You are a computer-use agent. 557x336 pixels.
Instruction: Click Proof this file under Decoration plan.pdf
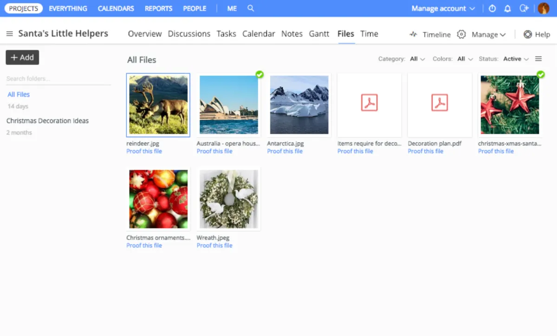426,151
